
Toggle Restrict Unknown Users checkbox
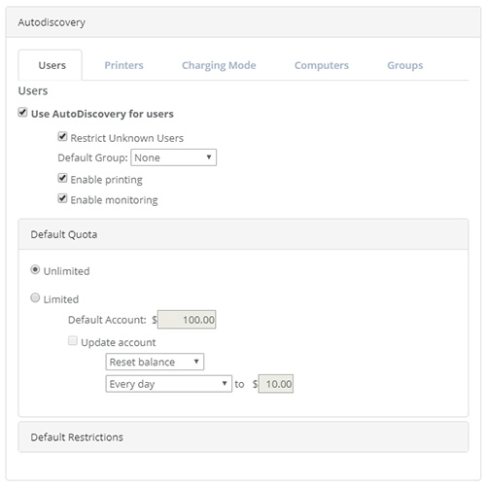(62, 136)
